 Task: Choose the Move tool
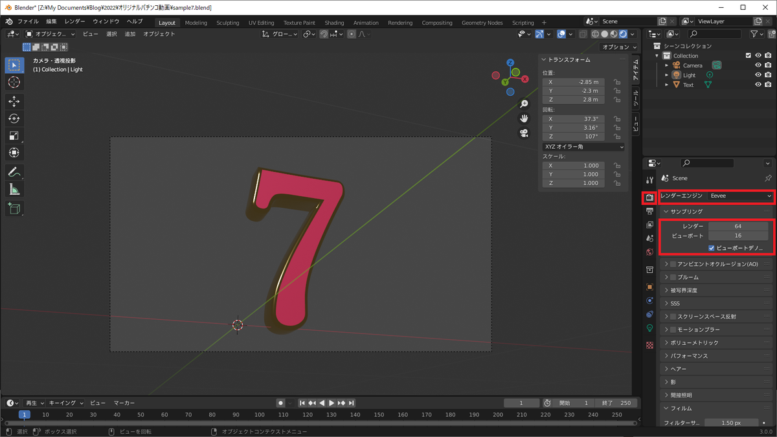pyautogui.click(x=14, y=102)
